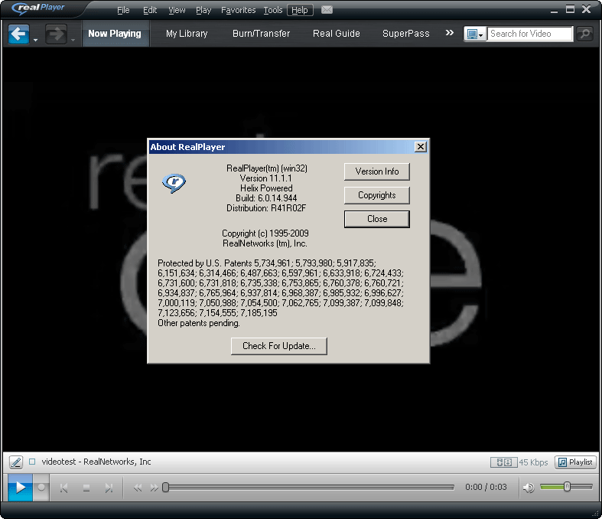
Task: Open the File menu
Action: (x=123, y=10)
